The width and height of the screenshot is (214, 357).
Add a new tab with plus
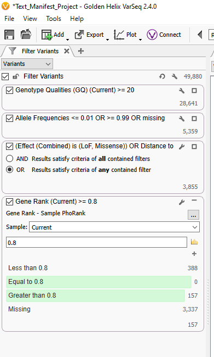click(81, 51)
